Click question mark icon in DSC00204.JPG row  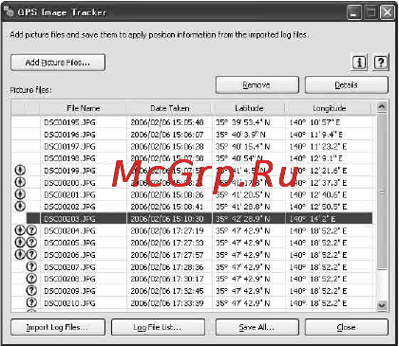click(x=31, y=230)
